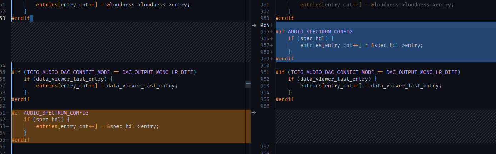Click the blue marker in the diff overview ruler

click(248, 83)
